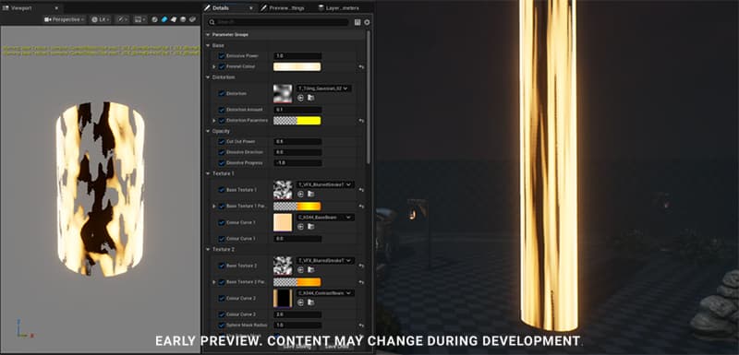The height and width of the screenshot is (355, 739).
Task: Open the Perspective view mode dropdown
Action: [x=65, y=19]
